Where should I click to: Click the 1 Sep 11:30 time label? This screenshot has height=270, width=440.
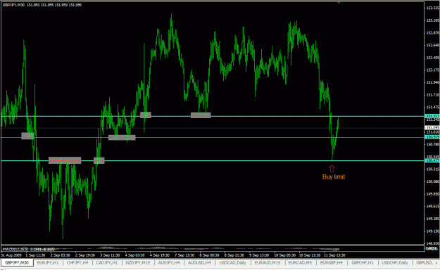coord(35,255)
